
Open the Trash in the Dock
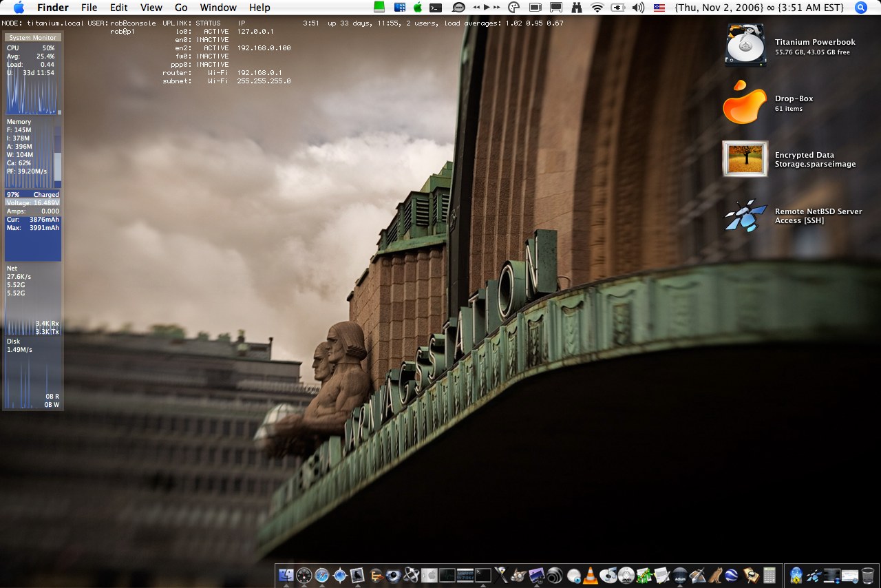(868, 576)
